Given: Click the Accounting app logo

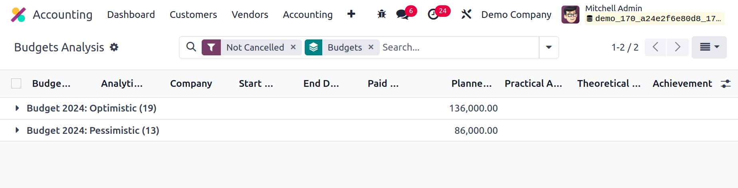Looking at the screenshot, I should 18,15.
